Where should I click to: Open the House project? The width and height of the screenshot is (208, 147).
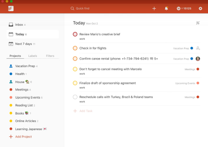pos(20,82)
